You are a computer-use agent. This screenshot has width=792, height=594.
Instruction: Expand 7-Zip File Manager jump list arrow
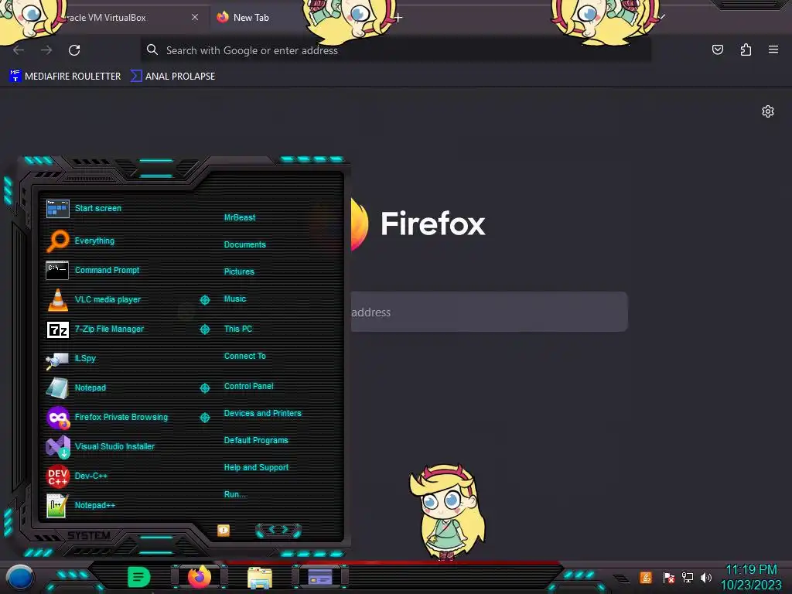pyautogui.click(x=204, y=329)
